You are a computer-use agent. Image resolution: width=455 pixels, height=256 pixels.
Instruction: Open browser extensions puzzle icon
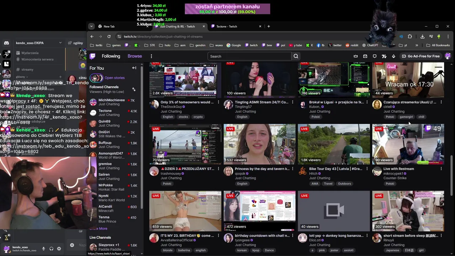[409, 36]
